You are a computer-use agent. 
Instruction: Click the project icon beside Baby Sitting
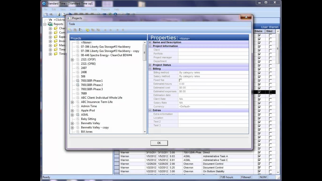coord(78,119)
